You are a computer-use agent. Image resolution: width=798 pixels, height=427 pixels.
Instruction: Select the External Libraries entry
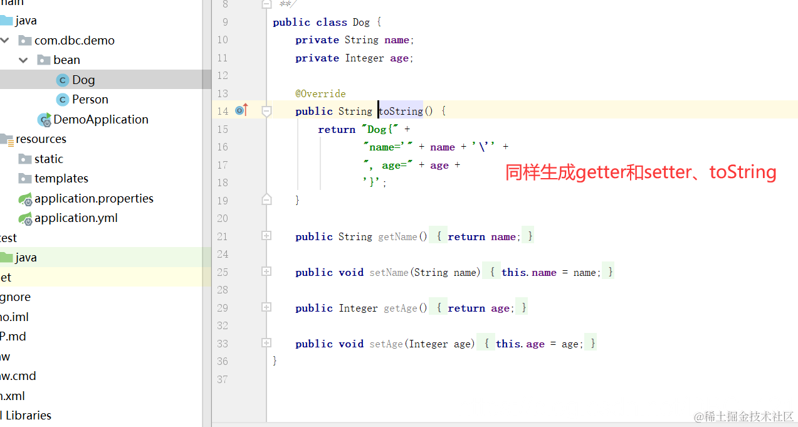tap(26, 415)
